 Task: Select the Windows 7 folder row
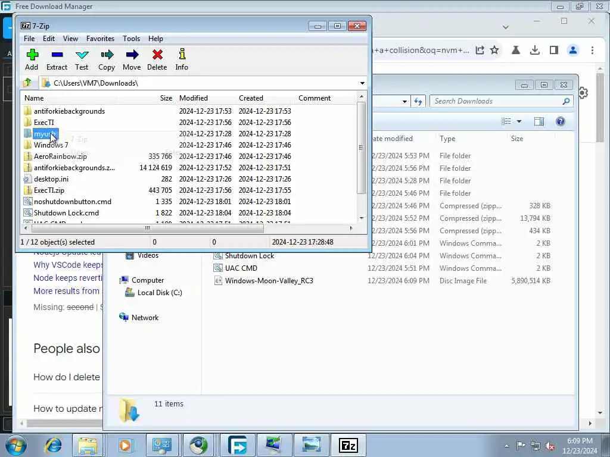point(51,145)
